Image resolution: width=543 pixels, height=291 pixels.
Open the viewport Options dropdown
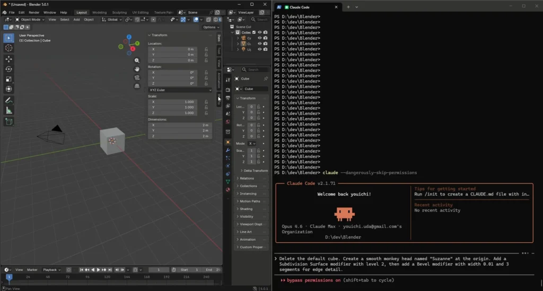point(211,27)
